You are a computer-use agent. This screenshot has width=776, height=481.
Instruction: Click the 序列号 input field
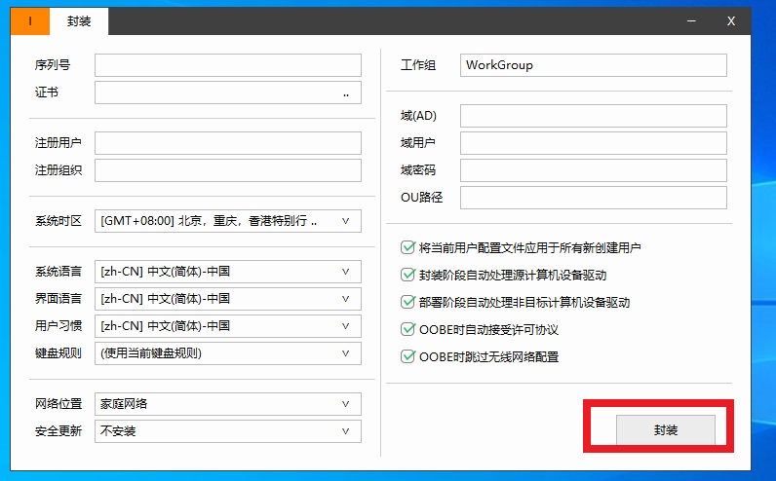click(x=227, y=65)
